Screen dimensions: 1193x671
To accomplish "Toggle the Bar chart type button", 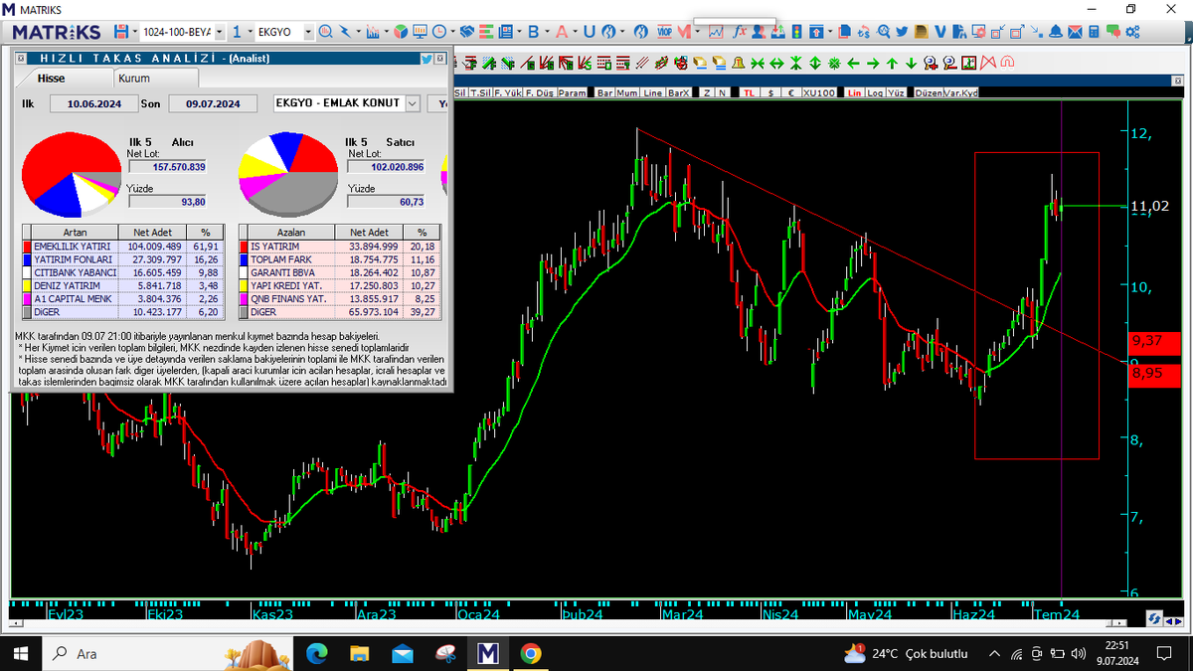I will tap(604, 92).
